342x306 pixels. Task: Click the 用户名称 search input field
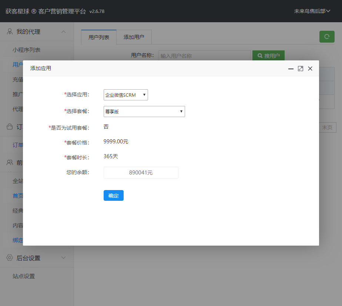204,56
